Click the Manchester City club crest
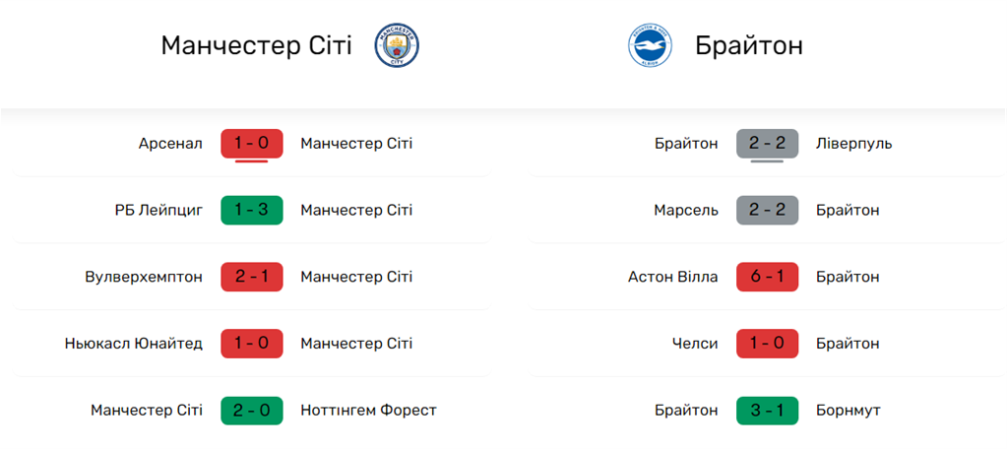 [x=397, y=46]
